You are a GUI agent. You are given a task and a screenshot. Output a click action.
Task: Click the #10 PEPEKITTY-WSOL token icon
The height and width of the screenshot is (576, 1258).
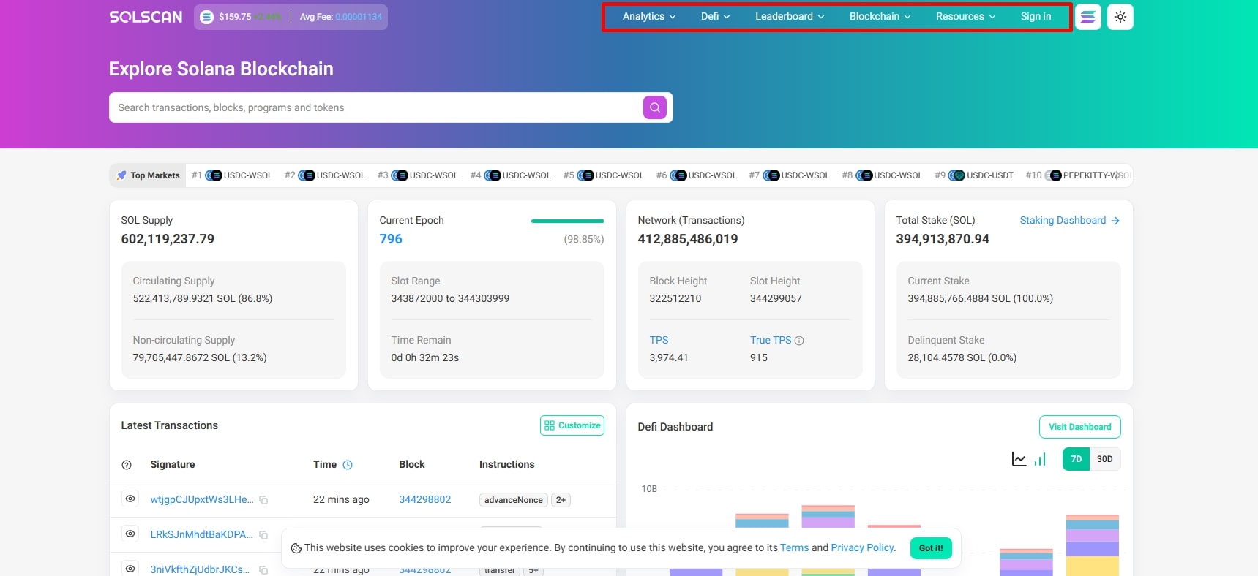pos(1053,175)
